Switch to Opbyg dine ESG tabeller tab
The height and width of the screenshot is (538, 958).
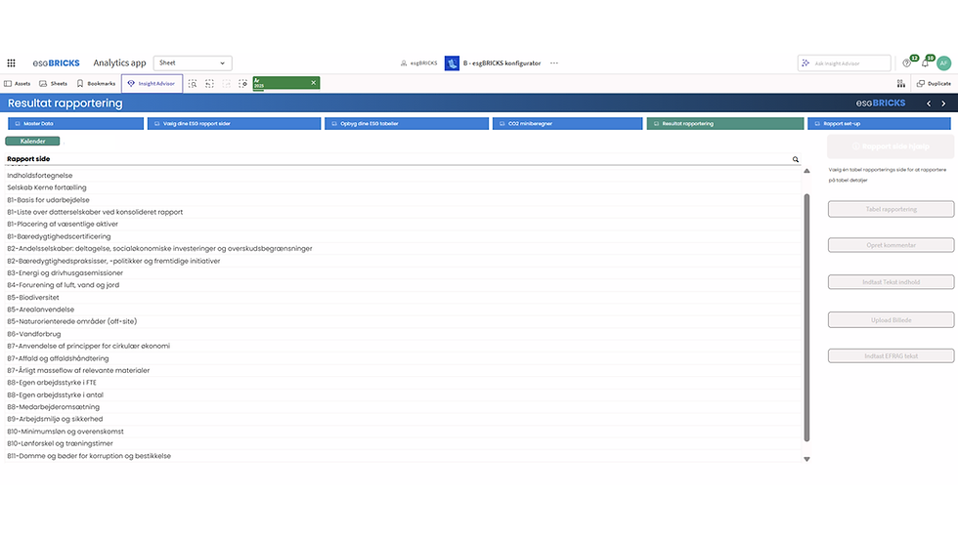pos(407,124)
